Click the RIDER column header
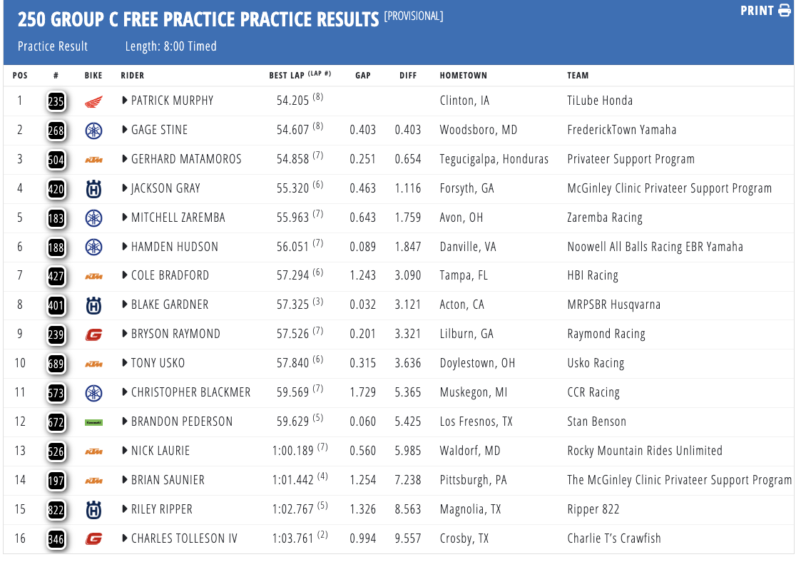Viewport: 796px width, 562px height. 132,75
